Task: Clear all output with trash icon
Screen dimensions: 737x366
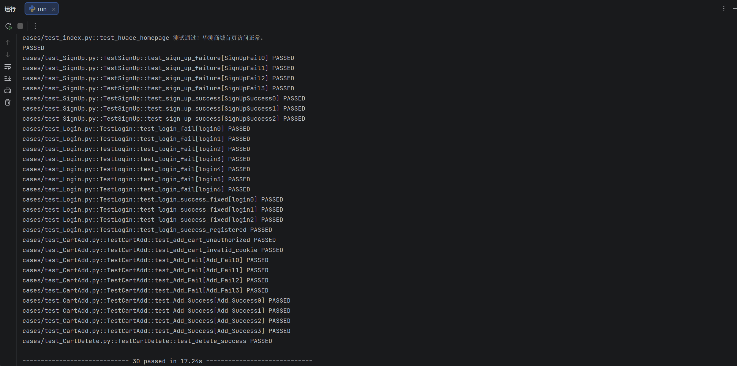Action: pos(8,102)
